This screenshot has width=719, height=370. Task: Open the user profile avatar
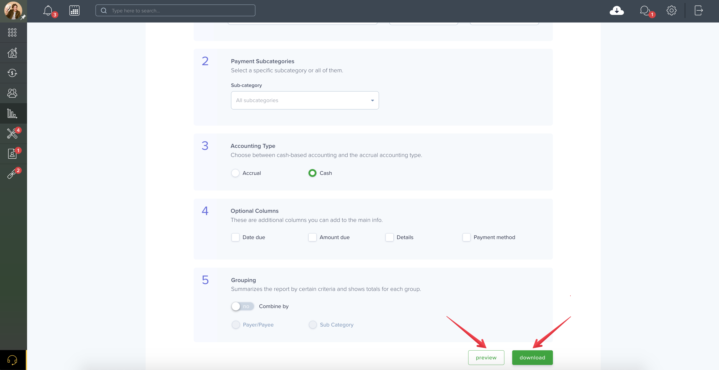click(x=13, y=11)
